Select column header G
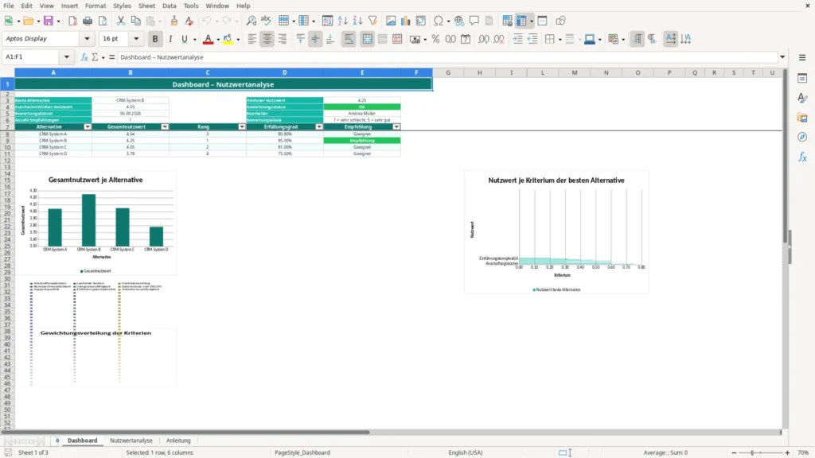 pyautogui.click(x=447, y=72)
